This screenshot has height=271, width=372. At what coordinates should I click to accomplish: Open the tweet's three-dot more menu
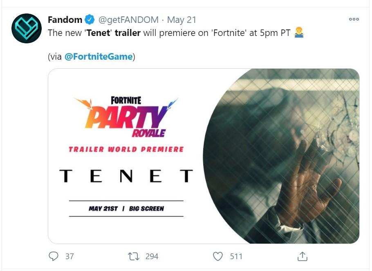[354, 19]
